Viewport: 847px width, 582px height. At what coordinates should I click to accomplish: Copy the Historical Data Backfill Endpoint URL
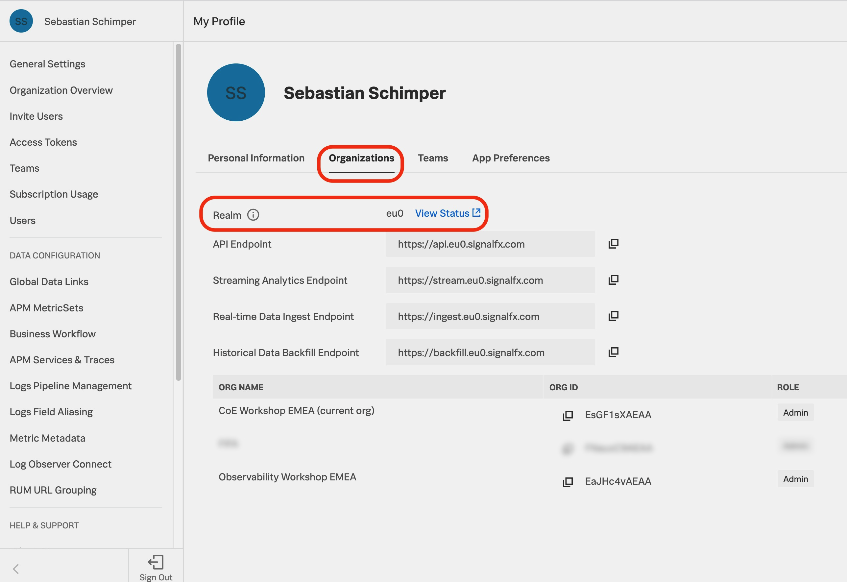613,352
